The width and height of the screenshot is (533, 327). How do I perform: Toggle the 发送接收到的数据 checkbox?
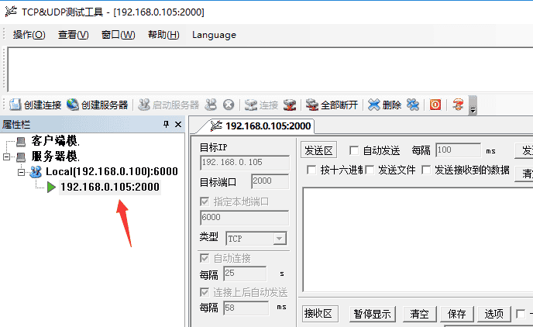426,169
